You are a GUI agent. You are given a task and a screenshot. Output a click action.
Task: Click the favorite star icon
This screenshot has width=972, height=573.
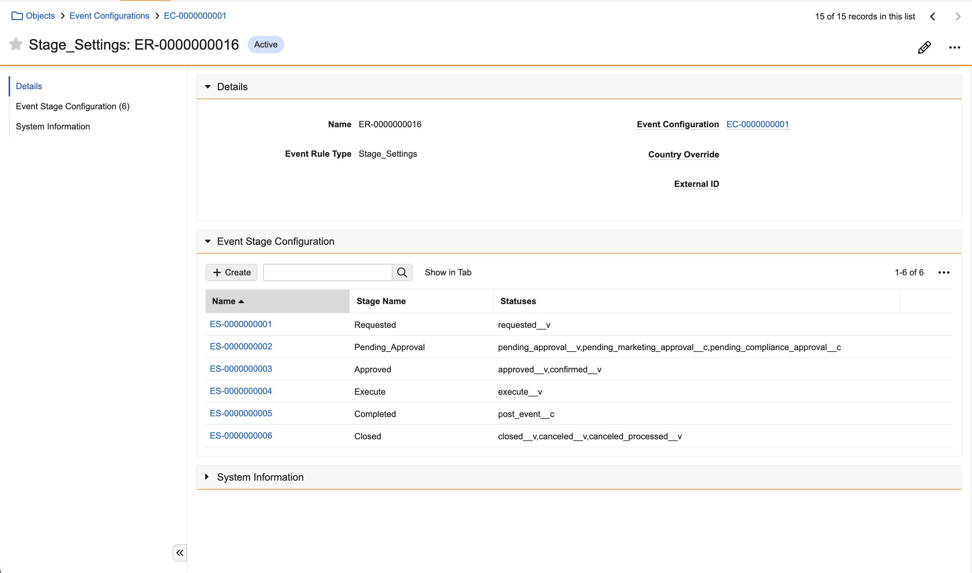[15, 45]
